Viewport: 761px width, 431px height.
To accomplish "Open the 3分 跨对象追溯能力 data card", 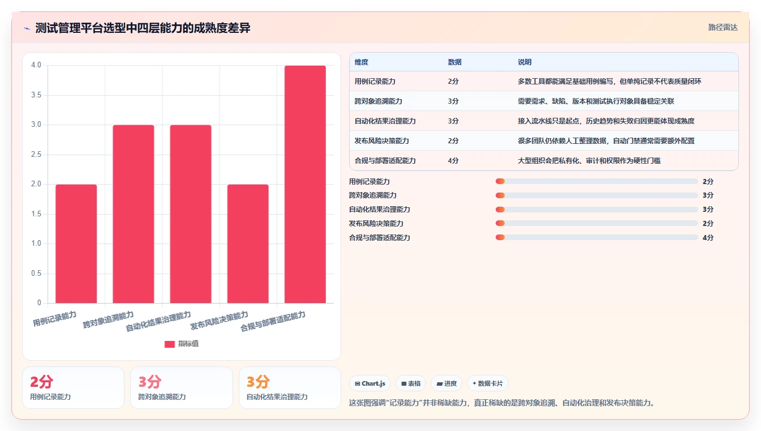I will point(182,388).
